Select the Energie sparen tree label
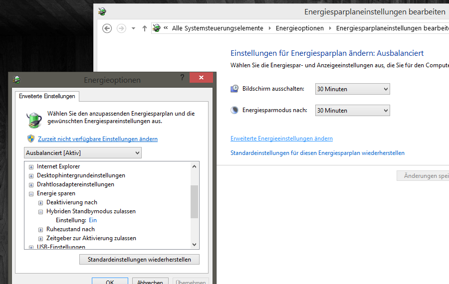Screen dimensions: 449x284 click(x=56, y=193)
